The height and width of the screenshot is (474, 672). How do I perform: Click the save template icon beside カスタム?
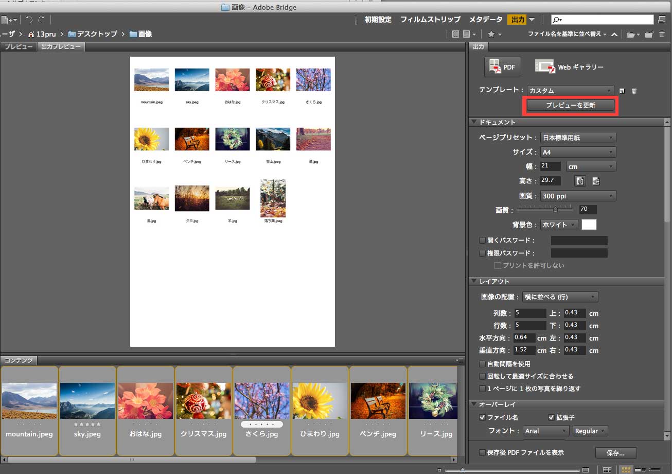[x=622, y=91]
